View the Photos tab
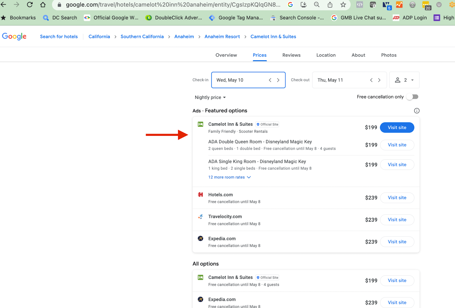Screen dimensions: 455x308 coord(389,55)
